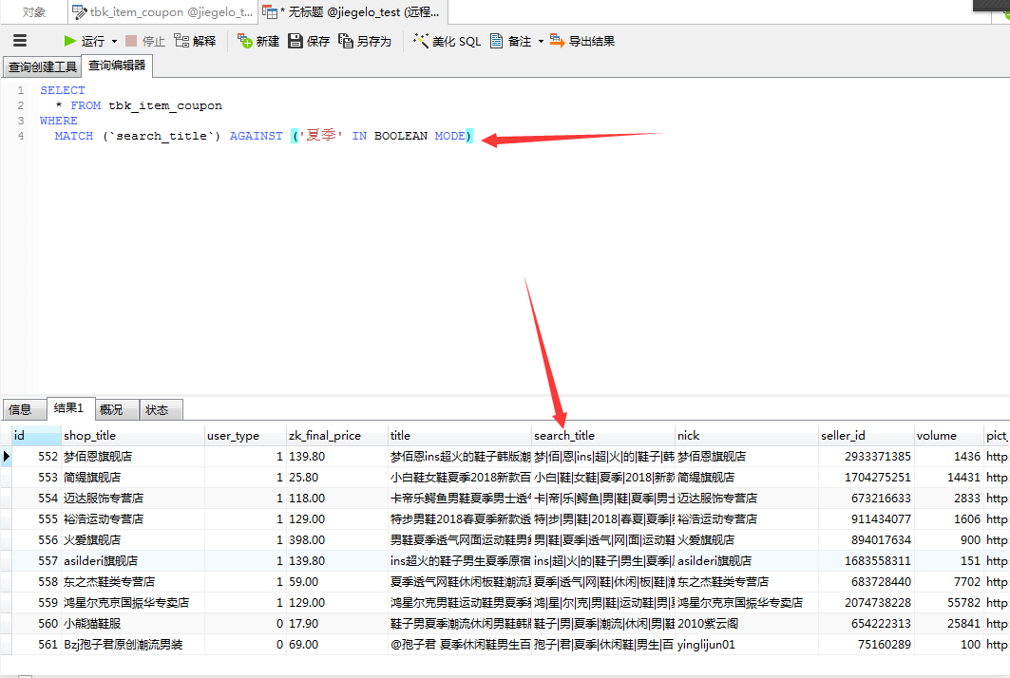Screen dimensions: 1010x678
Task: Export results with 导出结果
Action: (x=582, y=41)
